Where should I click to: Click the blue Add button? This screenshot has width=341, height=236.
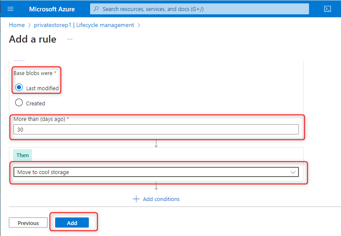point(72,223)
